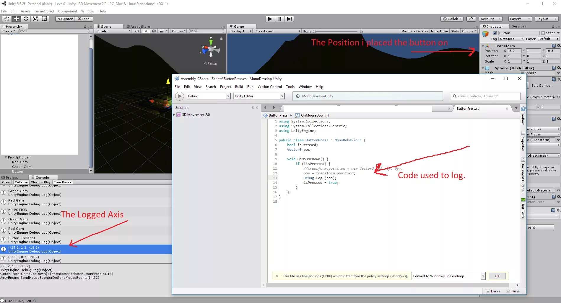Close the ButtonPress.cs tab
This screenshot has height=303, width=561.
pyautogui.click(x=507, y=109)
